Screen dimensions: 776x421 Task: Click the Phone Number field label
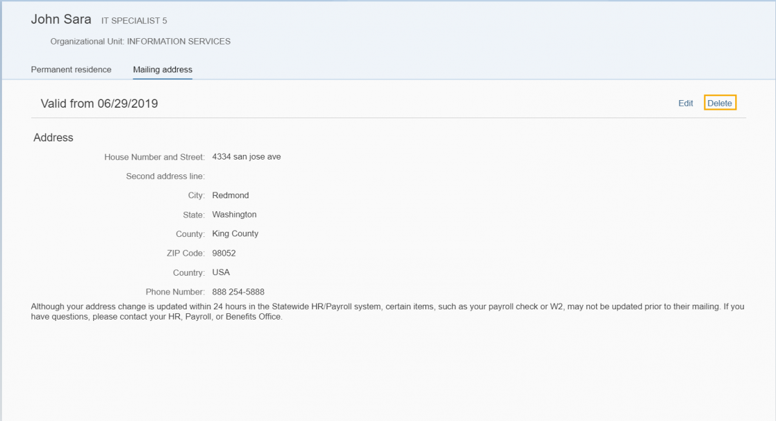point(175,292)
